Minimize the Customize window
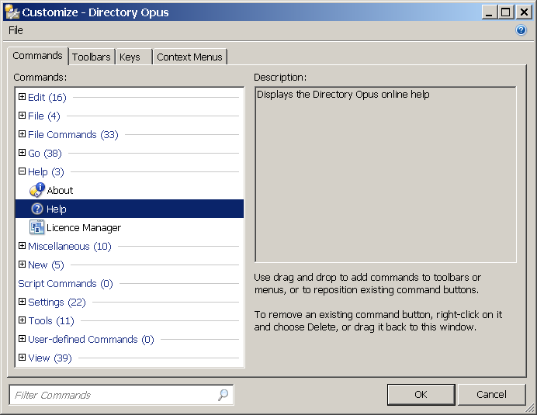 (489, 12)
